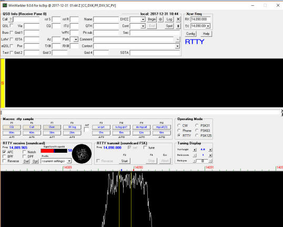283x227 pixels.
Task: Open Help
Action: [206, 34]
